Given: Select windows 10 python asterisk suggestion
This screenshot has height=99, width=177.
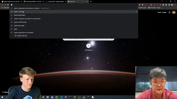Looking at the screenshot, I should pos(74,19).
